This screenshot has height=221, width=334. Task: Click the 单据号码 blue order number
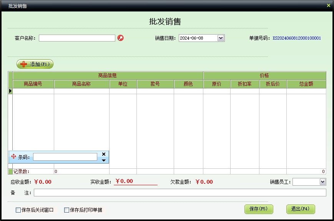296,38
